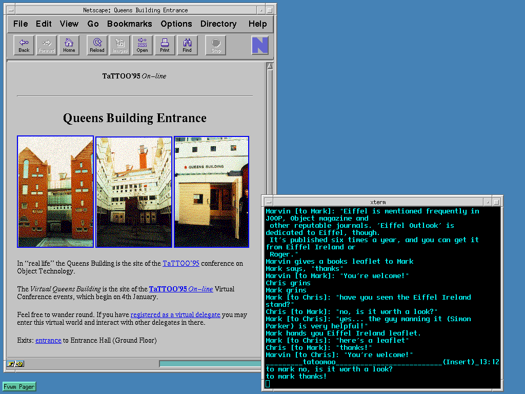Click the Netscape vertical scrollbar up arrow
The image size is (525, 394).
[270, 66]
